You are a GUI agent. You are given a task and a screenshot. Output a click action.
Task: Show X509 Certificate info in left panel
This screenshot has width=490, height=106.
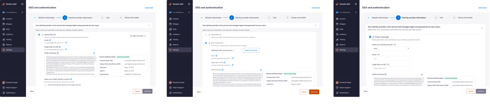click(x=58, y=53)
